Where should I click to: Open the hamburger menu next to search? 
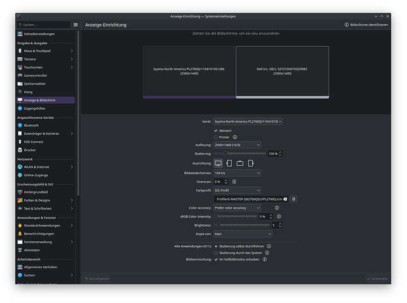click(76, 25)
